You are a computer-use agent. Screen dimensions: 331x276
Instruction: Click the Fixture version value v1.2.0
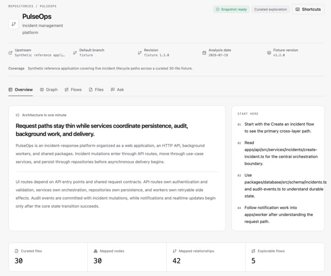tap(279, 55)
